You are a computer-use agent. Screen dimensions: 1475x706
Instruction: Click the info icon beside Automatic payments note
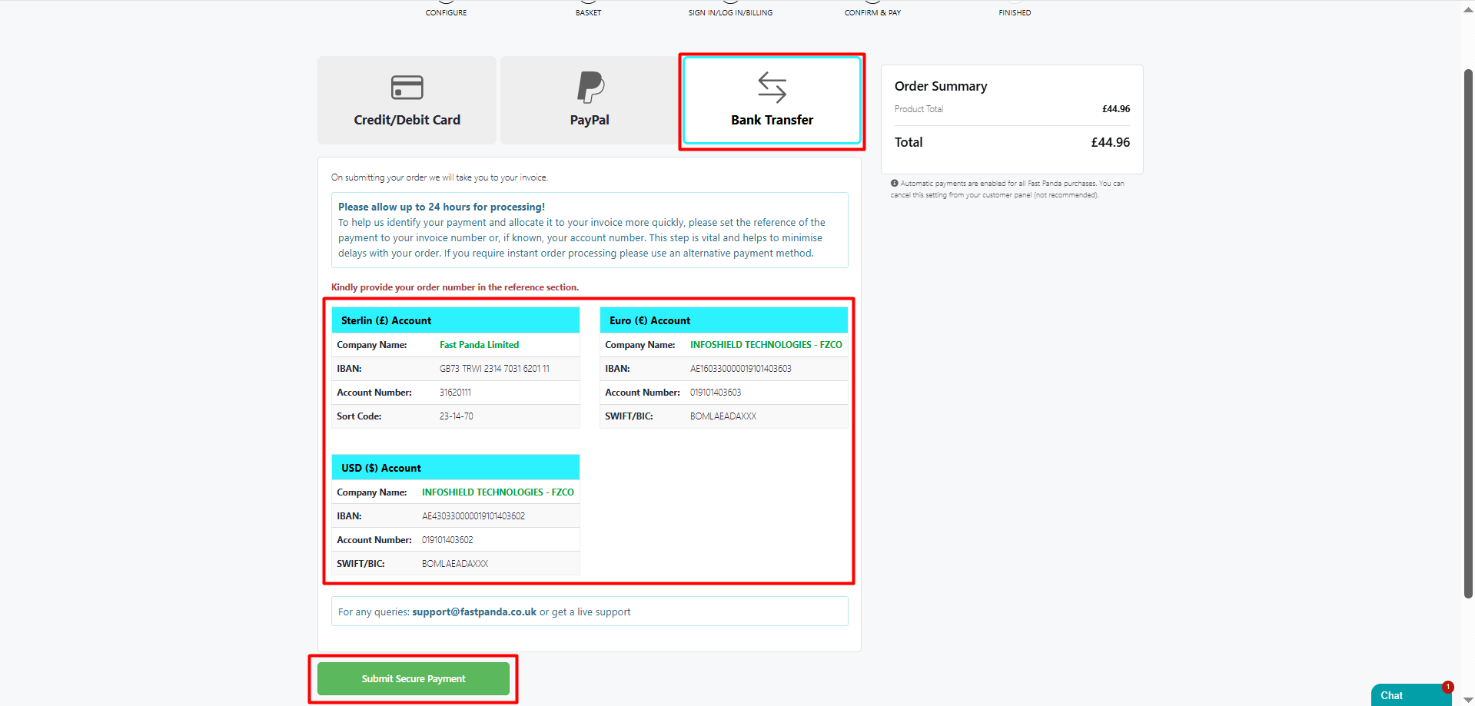coord(894,183)
